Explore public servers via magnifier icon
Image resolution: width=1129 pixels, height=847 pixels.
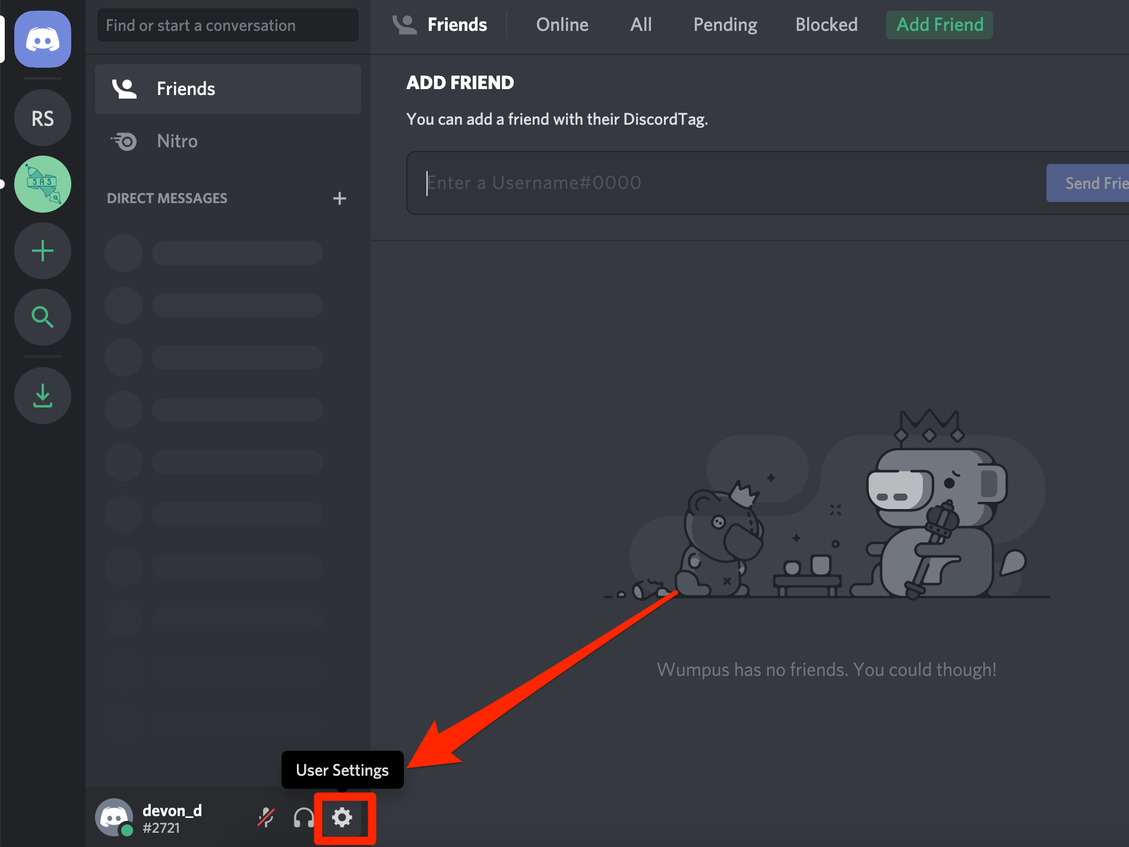tap(43, 317)
